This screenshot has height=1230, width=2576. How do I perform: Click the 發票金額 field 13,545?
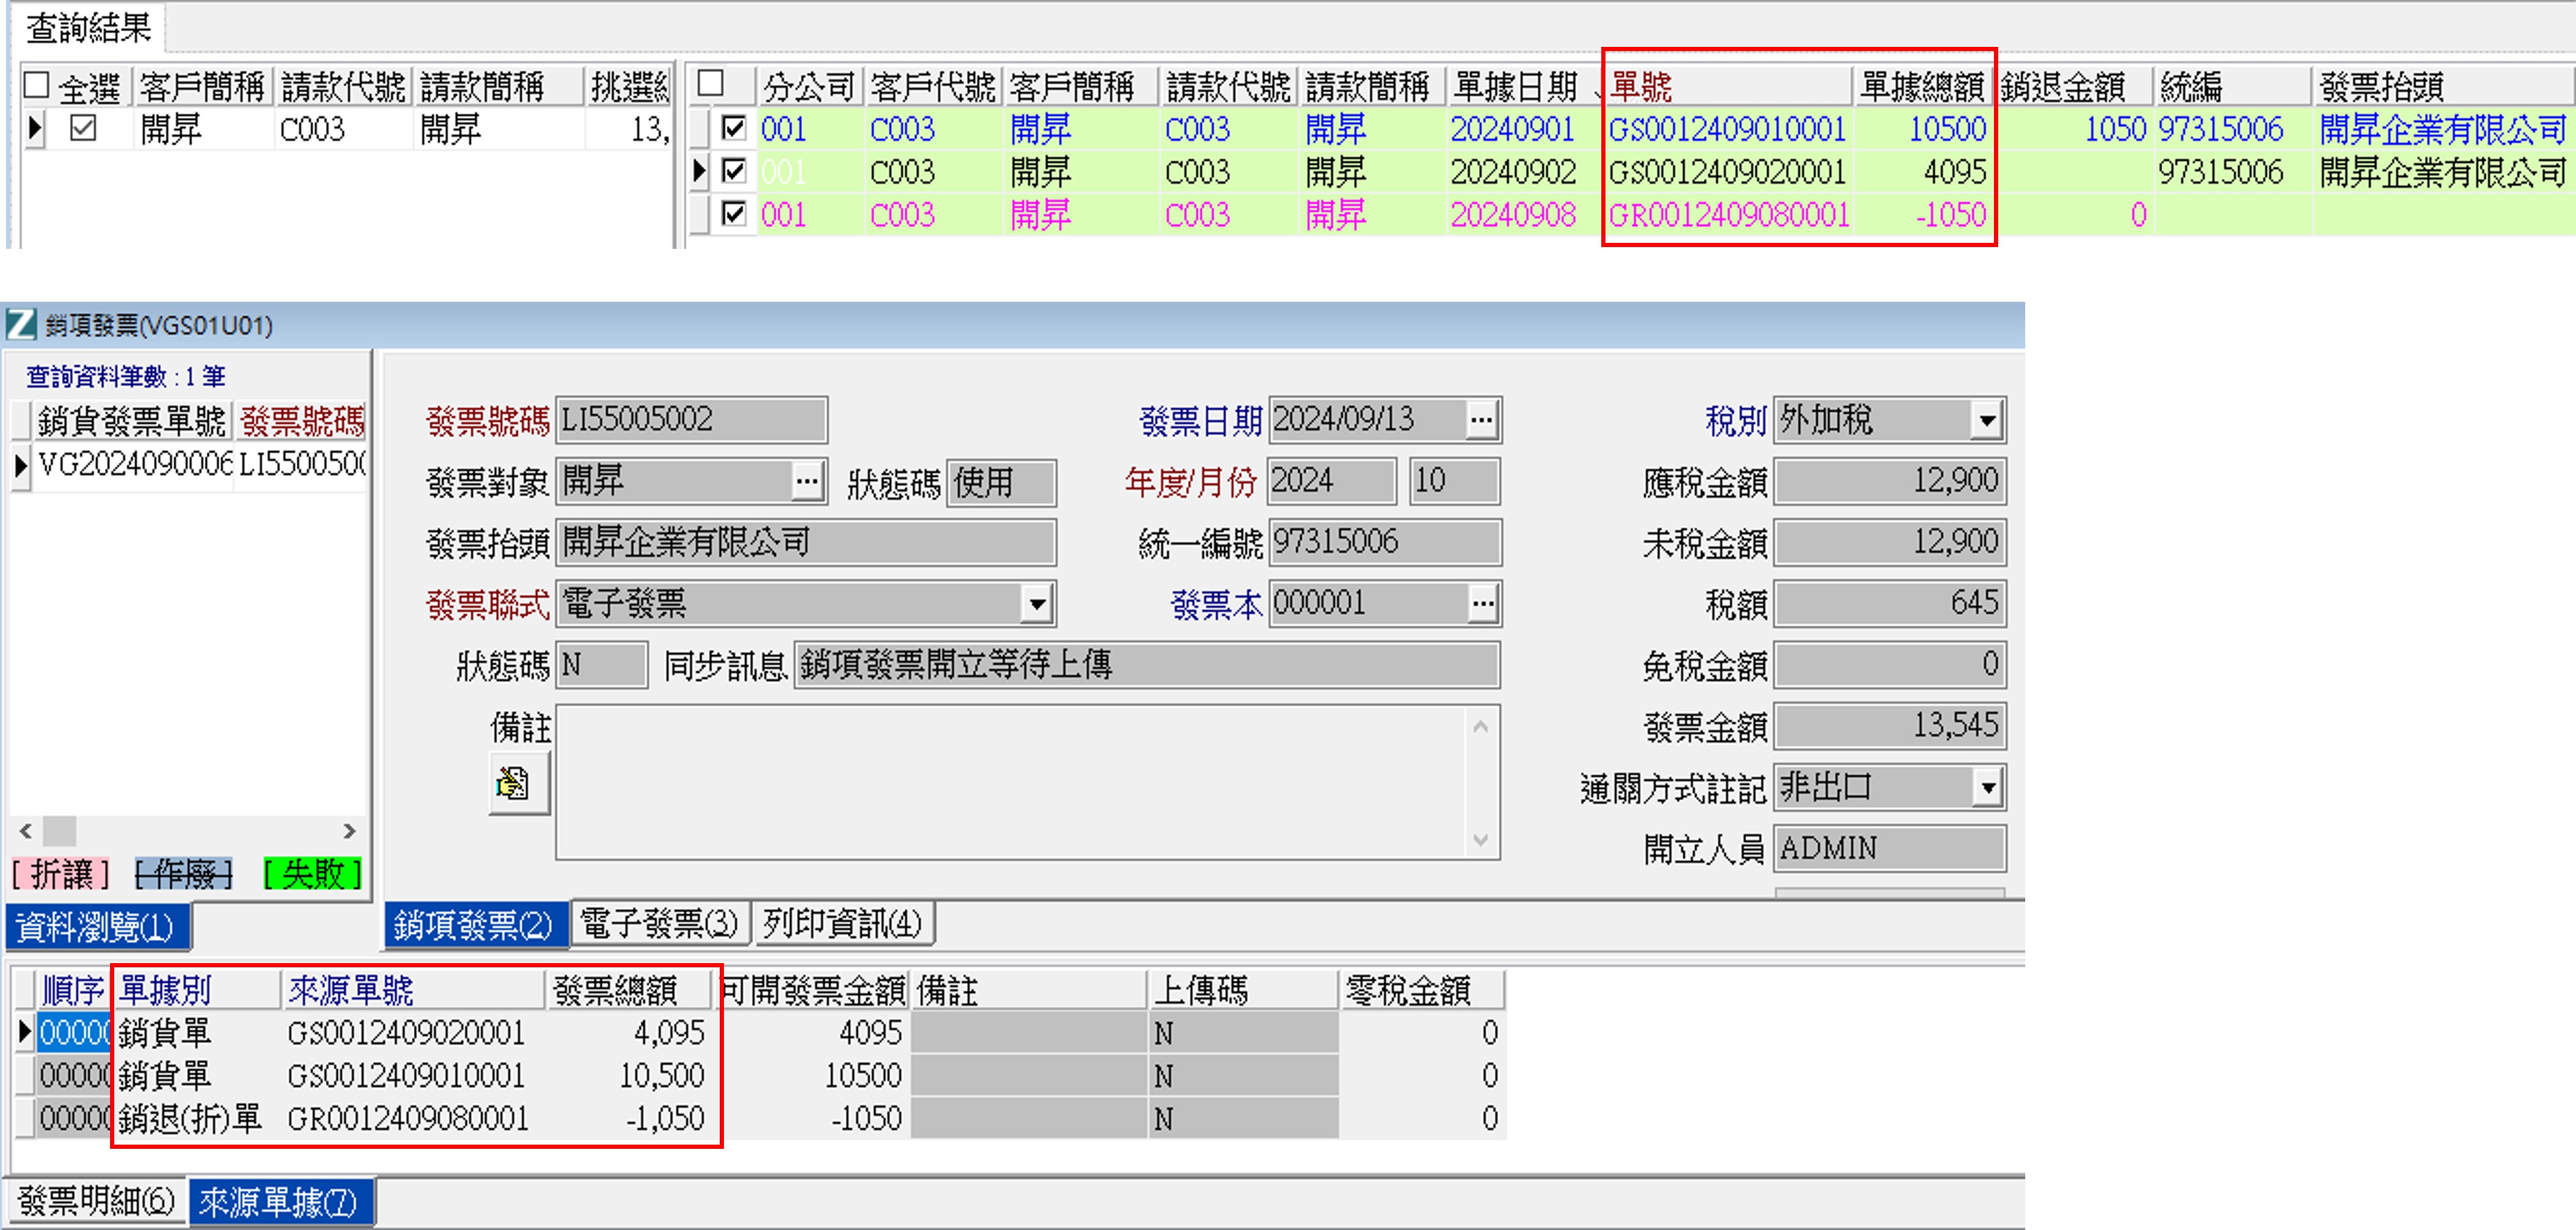(x=1890, y=726)
